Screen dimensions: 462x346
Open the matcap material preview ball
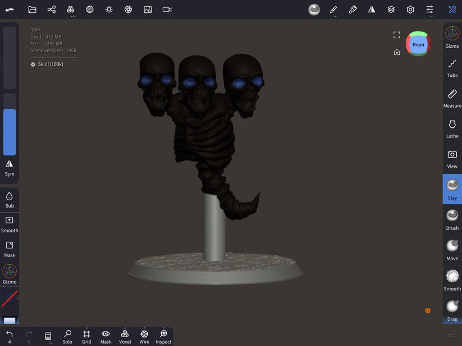click(314, 10)
